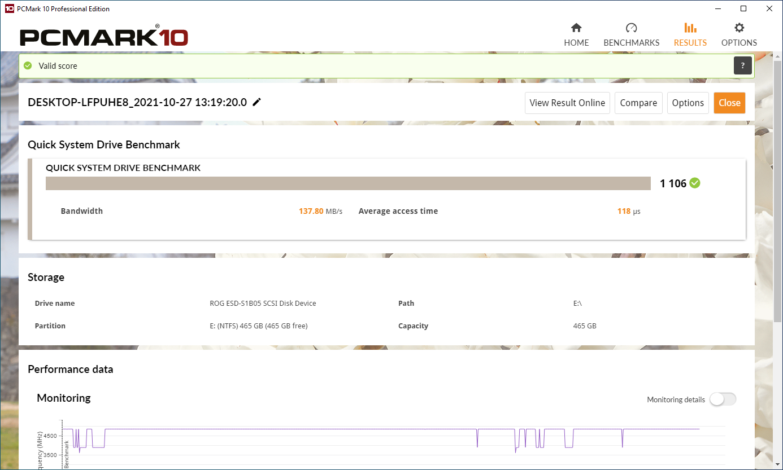Close the result with the orange Close button
The height and width of the screenshot is (470, 783).
coord(729,103)
